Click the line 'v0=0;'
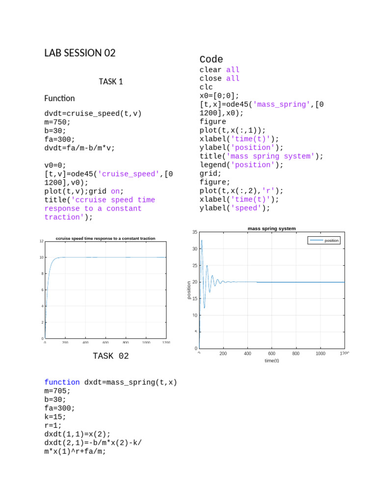Image resolution: width=377 pixels, height=503 pixels. 55,166
